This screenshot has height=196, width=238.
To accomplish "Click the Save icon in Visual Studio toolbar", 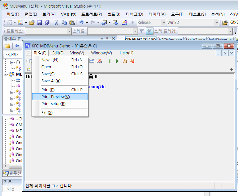I will pyautogui.click(x=39, y=23).
